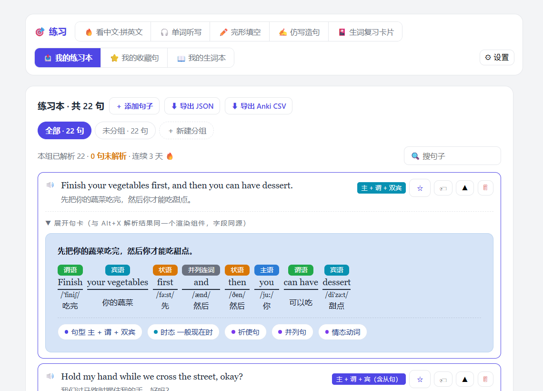This screenshot has height=391, width=543.
Task: Select the 全部 · 22 句 group filter
Action: click(x=64, y=131)
